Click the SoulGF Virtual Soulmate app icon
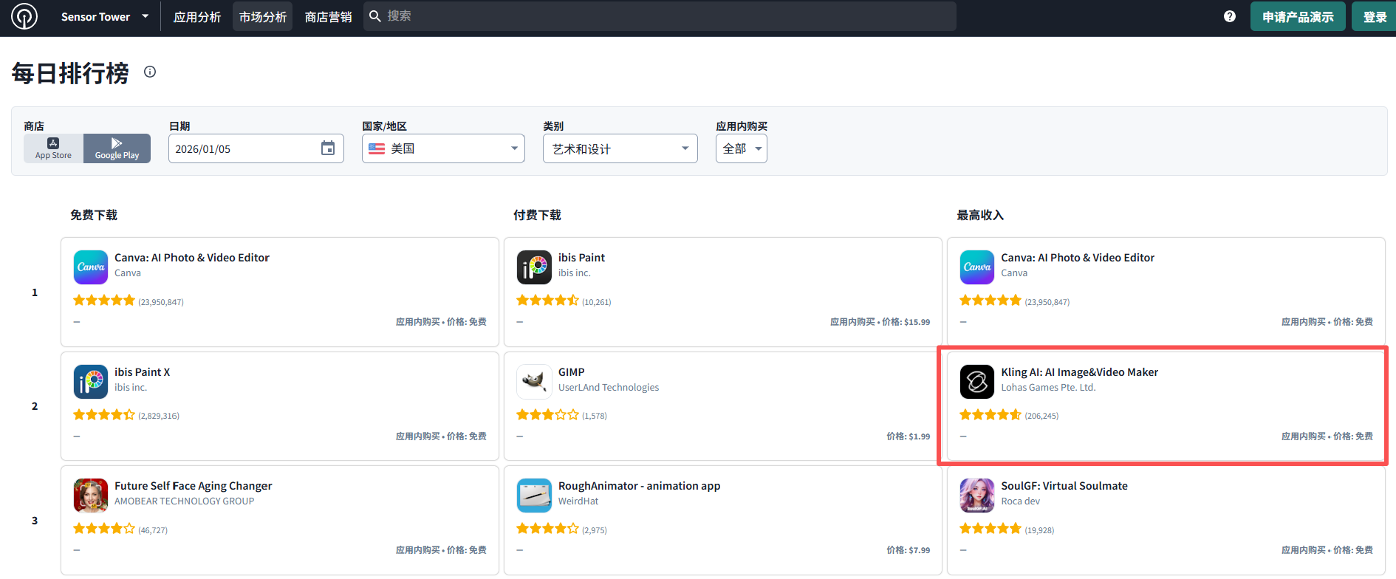 point(976,496)
